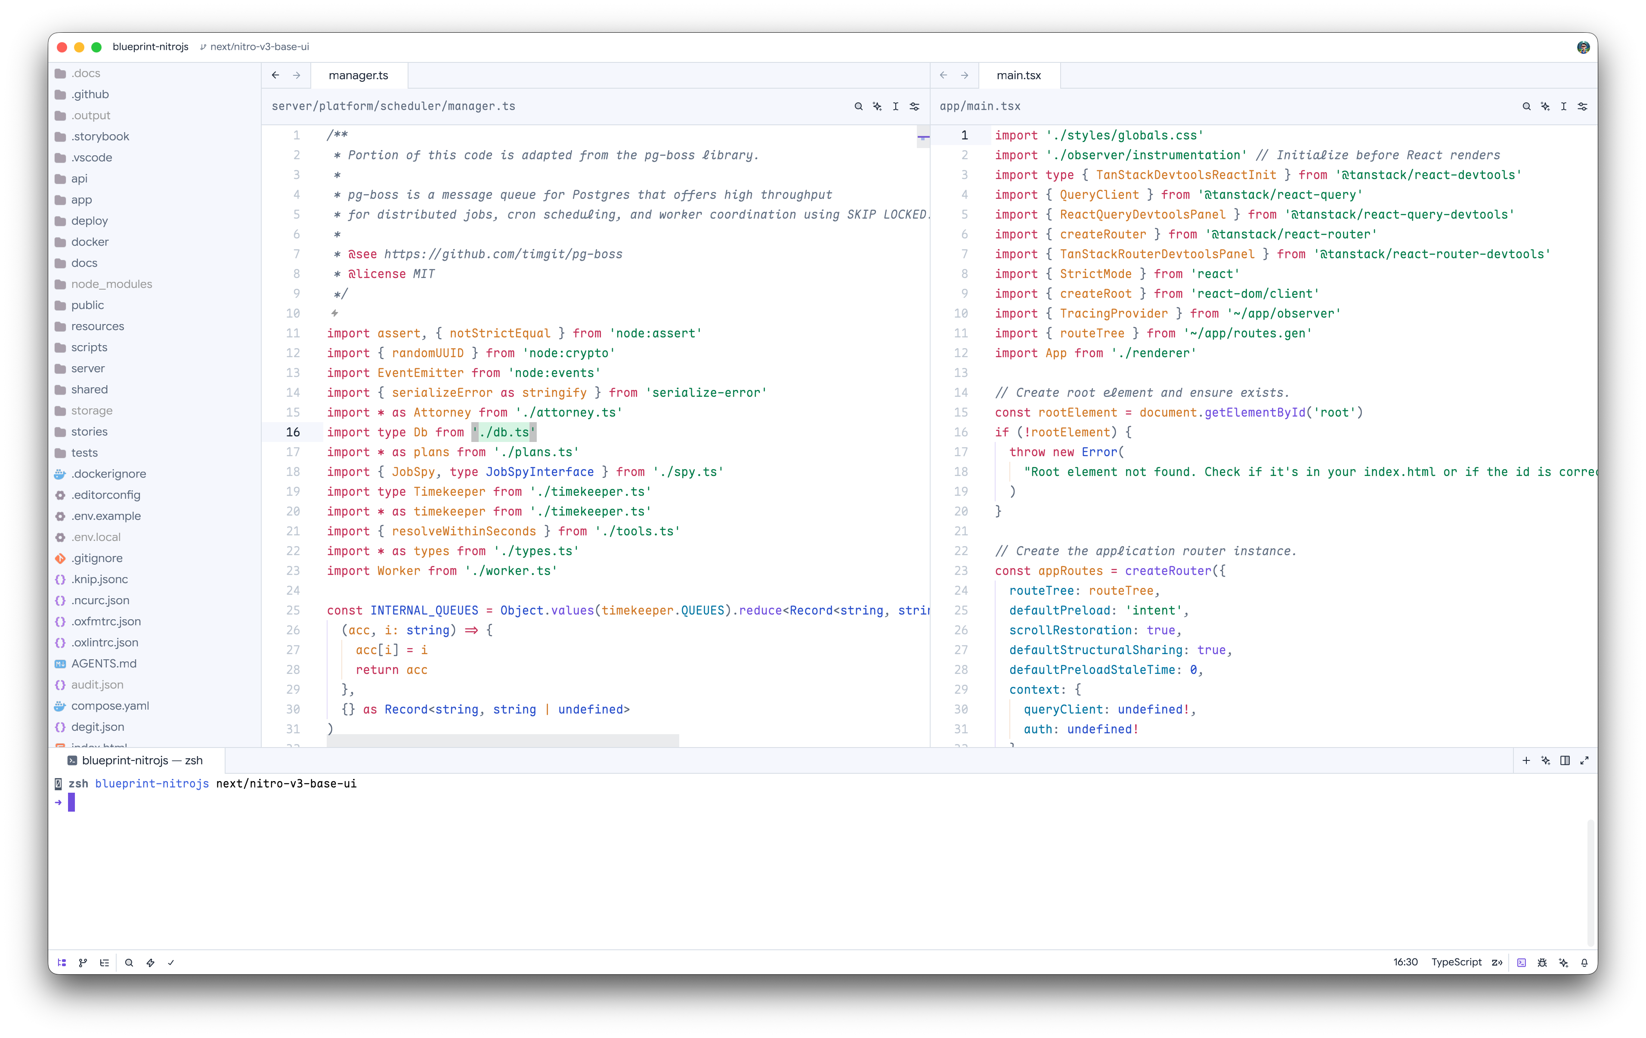The width and height of the screenshot is (1646, 1038).
Task: Search buffer in manager.ts pane
Action: (x=859, y=106)
